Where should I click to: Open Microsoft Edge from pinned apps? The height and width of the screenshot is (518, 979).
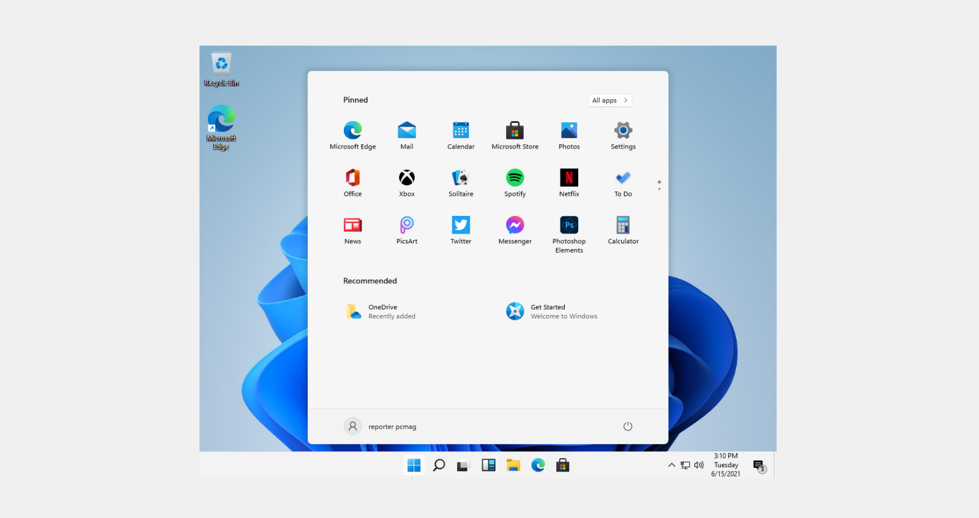point(352,135)
